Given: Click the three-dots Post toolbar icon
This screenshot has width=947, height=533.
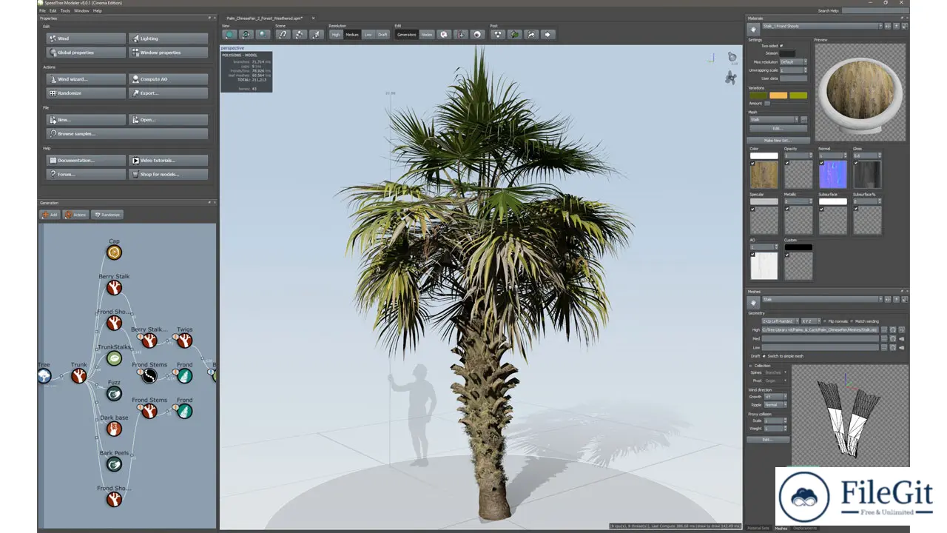Looking at the screenshot, I should tap(498, 34).
